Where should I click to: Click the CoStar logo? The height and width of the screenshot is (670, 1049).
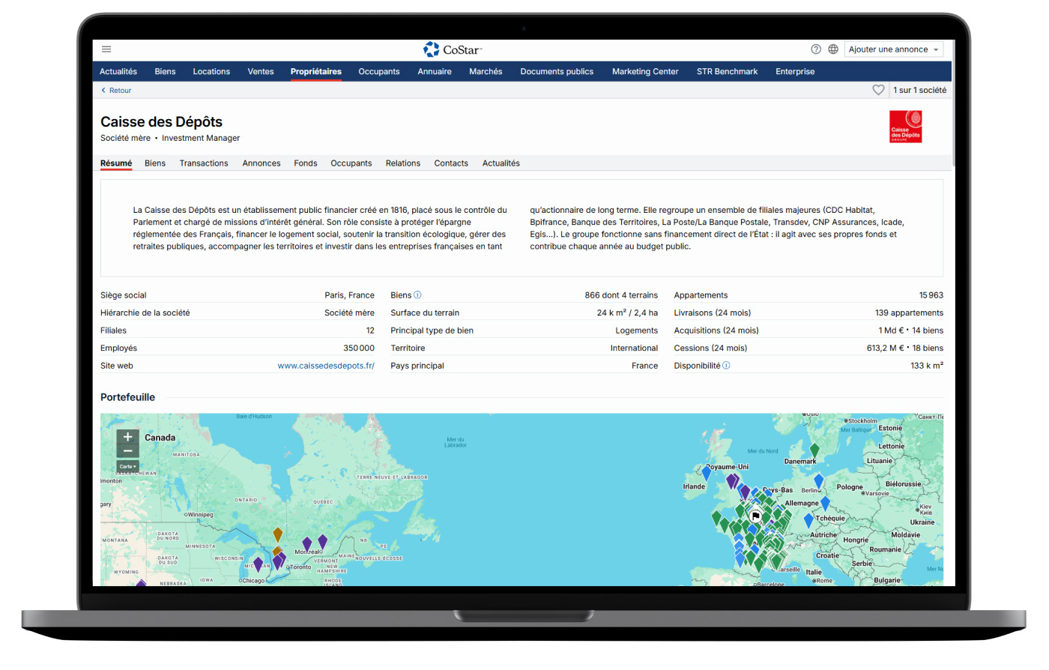tap(453, 49)
